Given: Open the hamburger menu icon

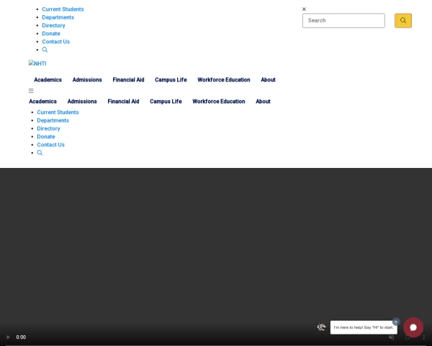Looking at the screenshot, I should point(31,91).
